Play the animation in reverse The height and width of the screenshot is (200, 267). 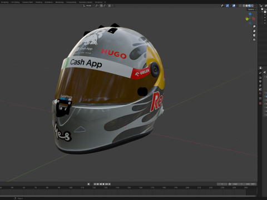pos(101,184)
